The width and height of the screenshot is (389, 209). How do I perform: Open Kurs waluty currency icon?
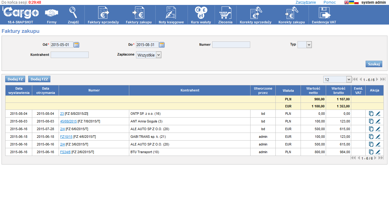pos(201,13)
